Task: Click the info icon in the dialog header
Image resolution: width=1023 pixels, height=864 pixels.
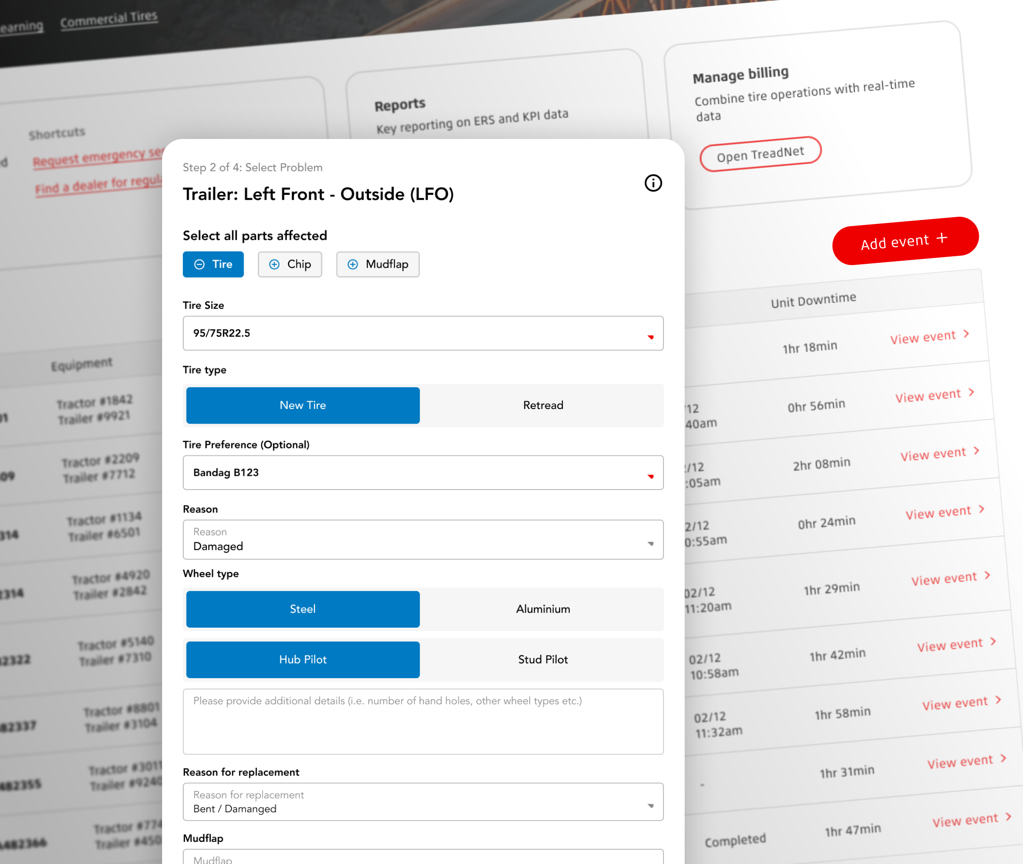Action: coord(653,183)
